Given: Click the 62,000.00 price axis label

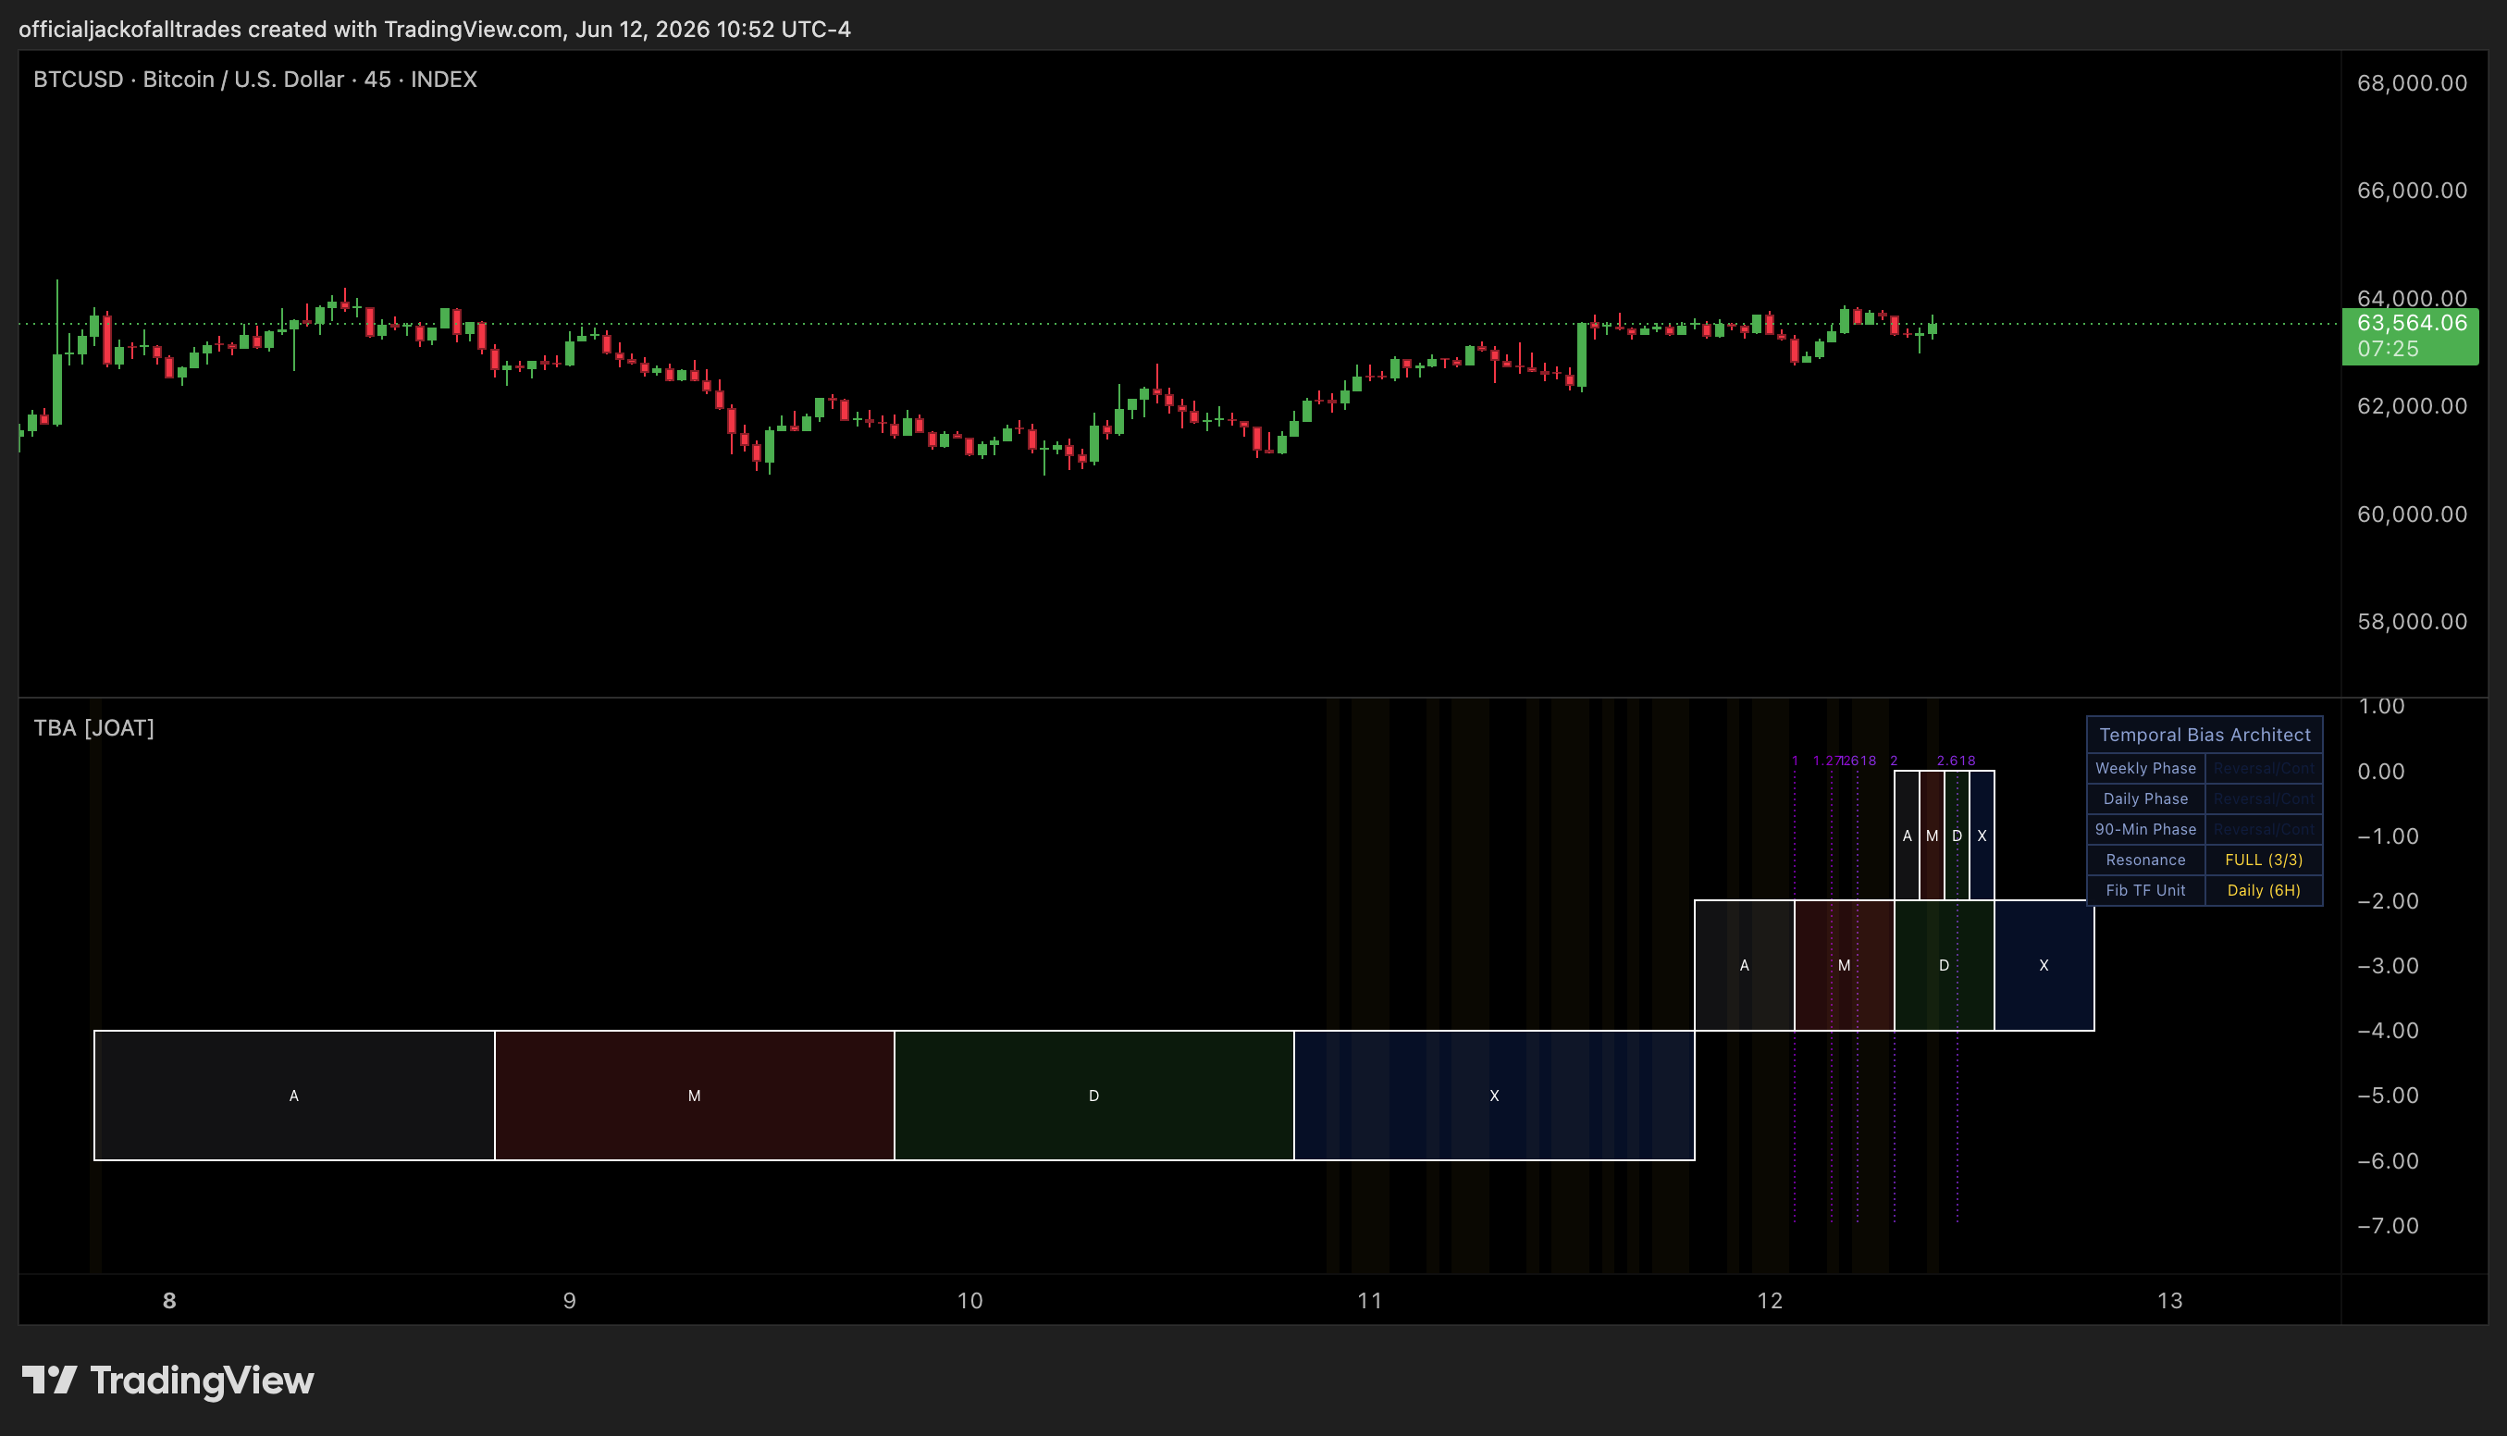Looking at the screenshot, I should (2412, 406).
